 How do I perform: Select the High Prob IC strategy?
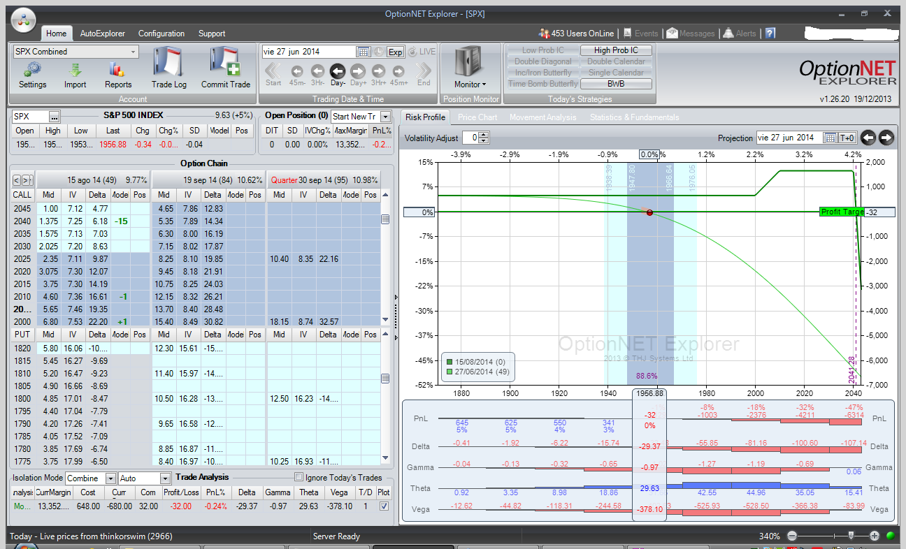(616, 50)
